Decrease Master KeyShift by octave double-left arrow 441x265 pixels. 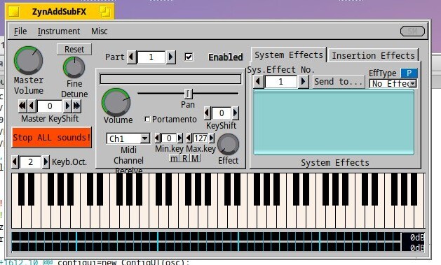(22, 106)
